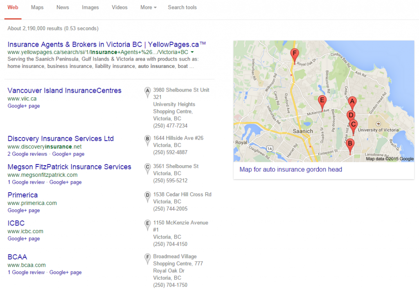Screen dimensions: 419x290
Task: Select map marker A near Gordon Head Rd
Action: coord(352,101)
